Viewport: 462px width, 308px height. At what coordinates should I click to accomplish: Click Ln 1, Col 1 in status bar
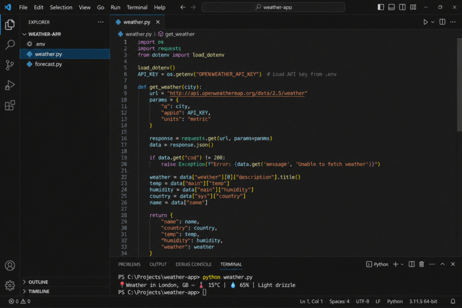(311, 301)
